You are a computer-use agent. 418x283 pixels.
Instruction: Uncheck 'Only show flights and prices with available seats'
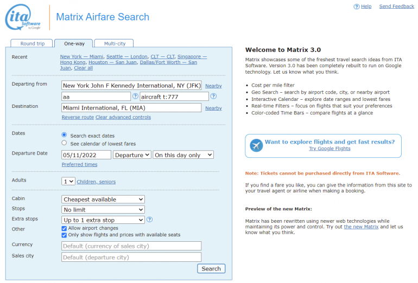[x=65, y=235]
